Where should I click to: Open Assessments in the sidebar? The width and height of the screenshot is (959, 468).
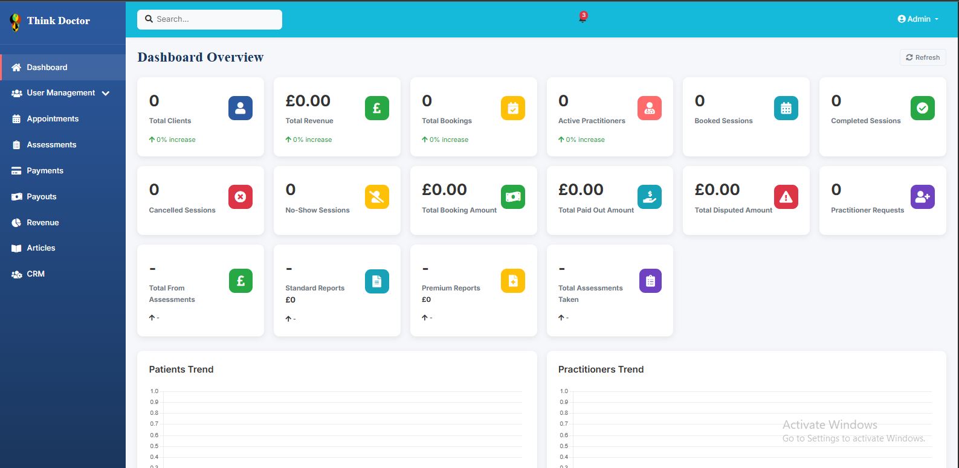63,145
